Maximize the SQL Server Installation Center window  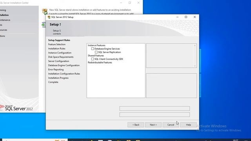click(130, 3)
